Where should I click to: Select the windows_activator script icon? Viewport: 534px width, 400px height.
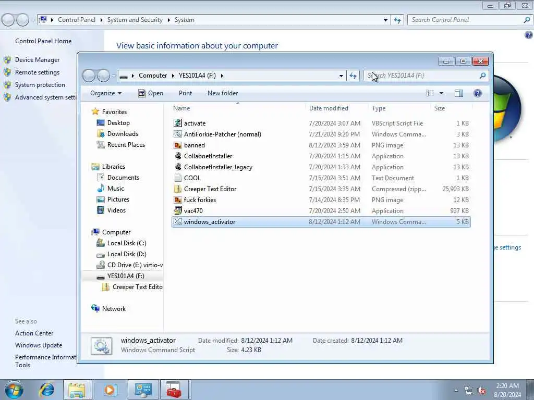[178, 222]
